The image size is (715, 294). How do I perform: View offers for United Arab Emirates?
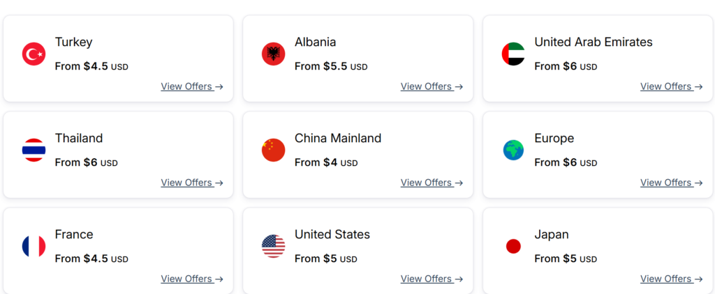click(x=671, y=86)
